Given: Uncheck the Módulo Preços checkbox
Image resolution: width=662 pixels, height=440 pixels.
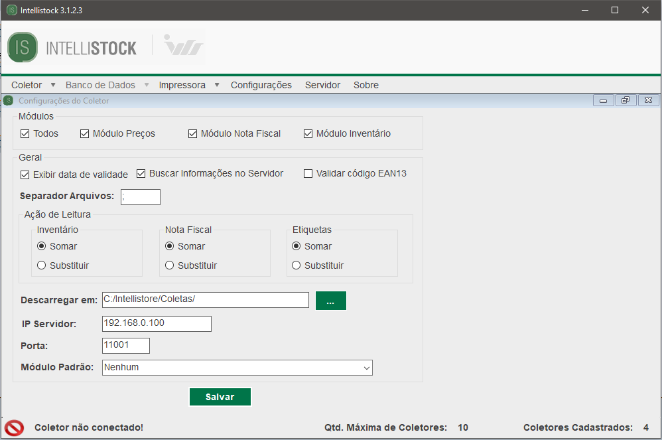Looking at the screenshot, I should pyautogui.click(x=85, y=134).
